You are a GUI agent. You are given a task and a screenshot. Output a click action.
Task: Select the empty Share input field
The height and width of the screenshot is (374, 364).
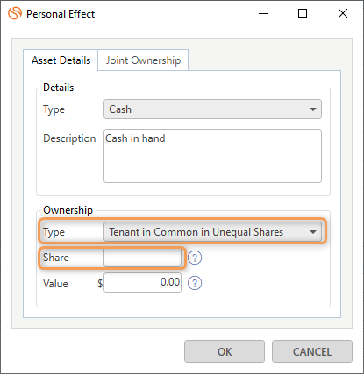[142, 258]
